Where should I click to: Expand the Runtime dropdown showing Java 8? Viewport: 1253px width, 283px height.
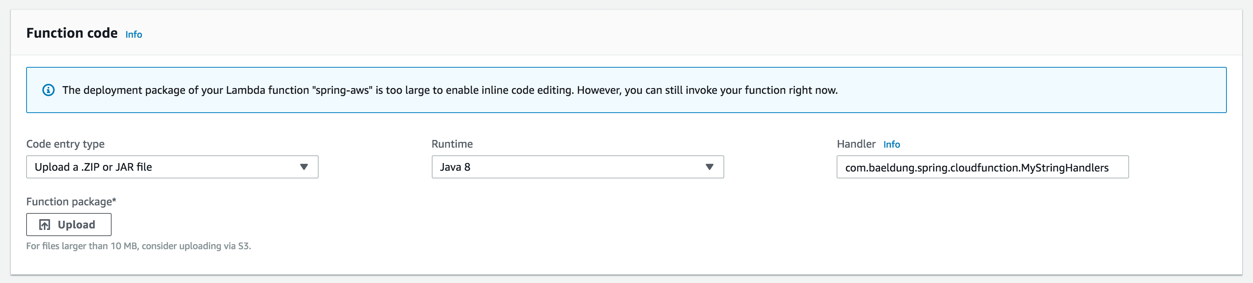pyautogui.click(x=577, y=167)
